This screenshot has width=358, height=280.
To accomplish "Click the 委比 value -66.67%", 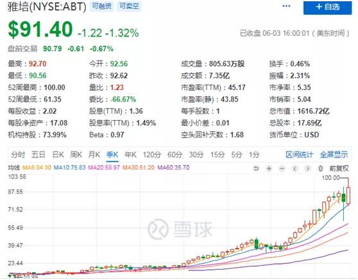I will [123, 100].
